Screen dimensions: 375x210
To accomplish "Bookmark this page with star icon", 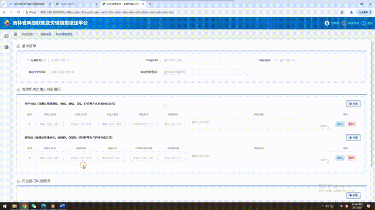I will tap(342, 12).
